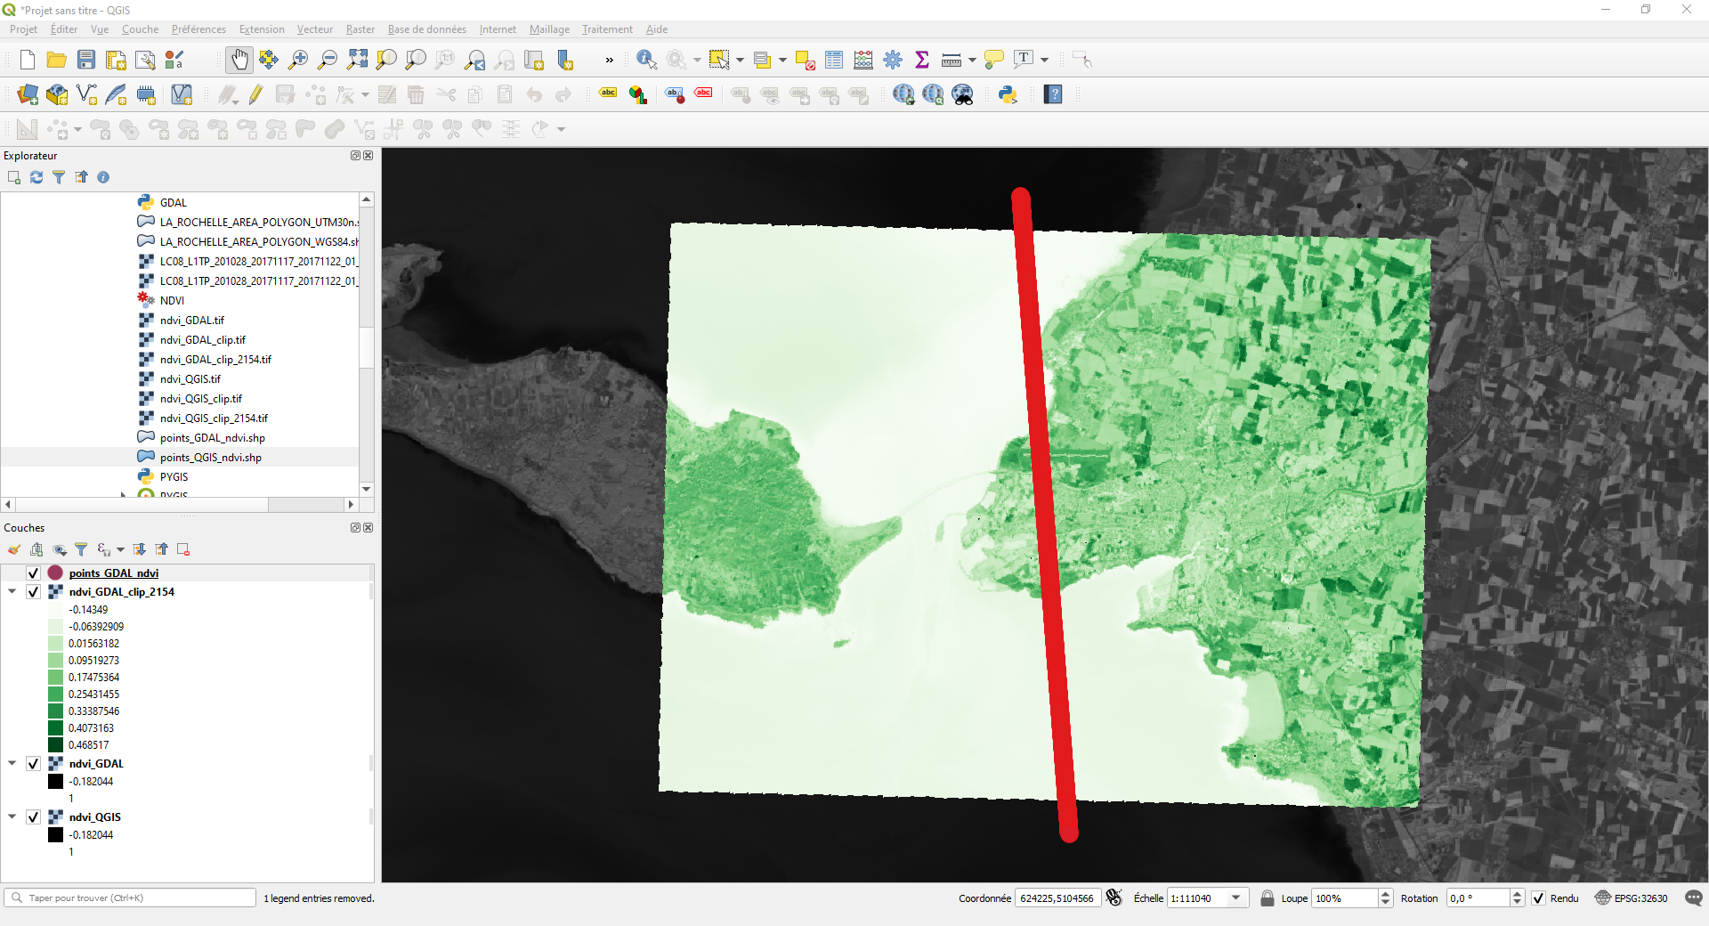Open the attribute table icon
The width and height of the screenshot is (1709, 926).
coord(834,60)
